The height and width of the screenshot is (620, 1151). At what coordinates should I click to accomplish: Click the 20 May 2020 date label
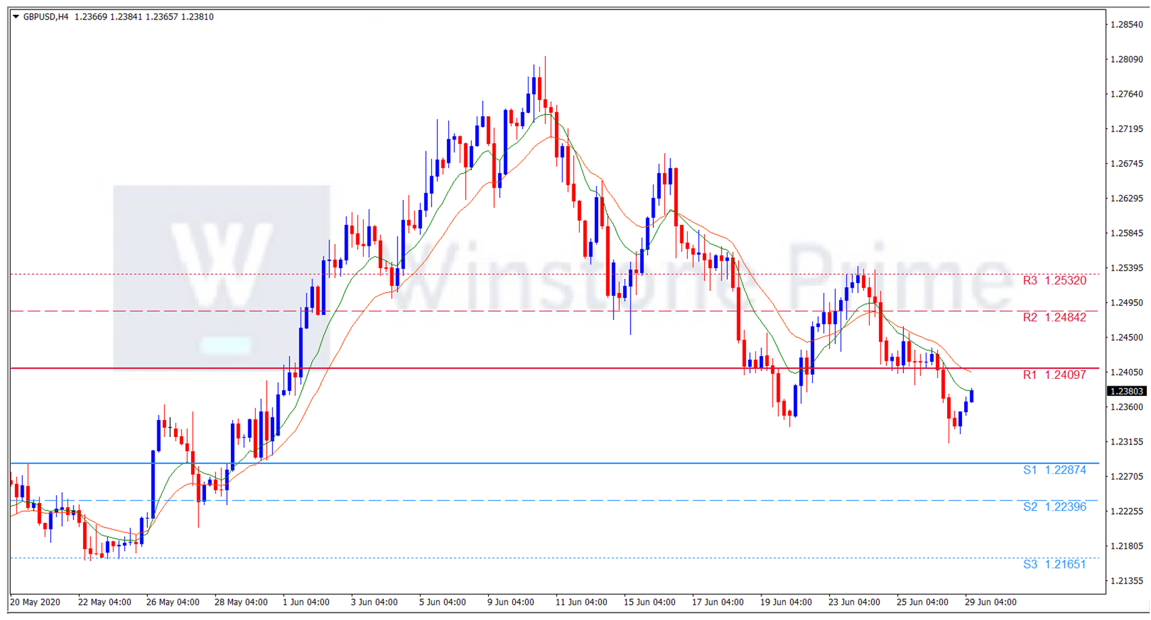35,602
